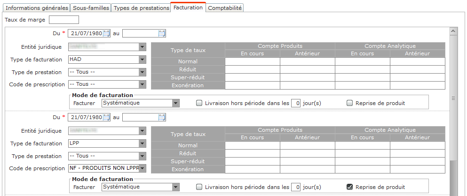
Task: Uncheck Reprise de produit in LPP block
Action: click(349, 187)
